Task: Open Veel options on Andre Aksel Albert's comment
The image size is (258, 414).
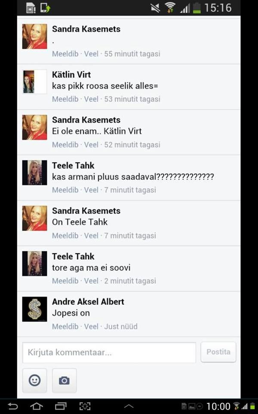Action: [x=91, y=326]
